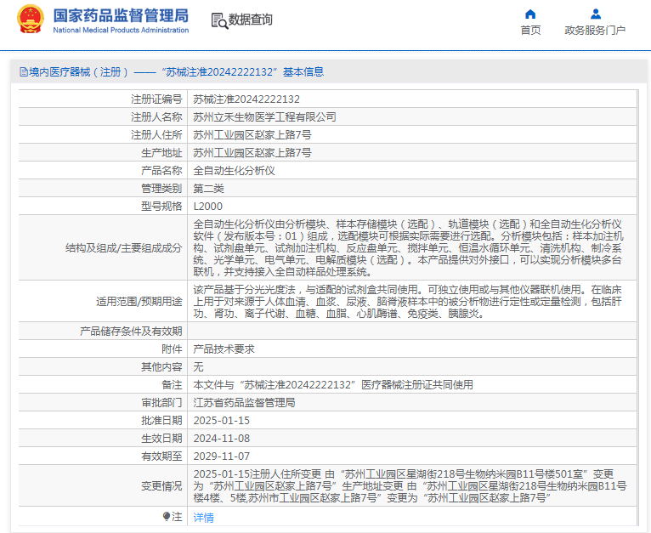Open 政务服务门户 text link
The width and height of the screenshot is (651, 533).
[595, 31]
